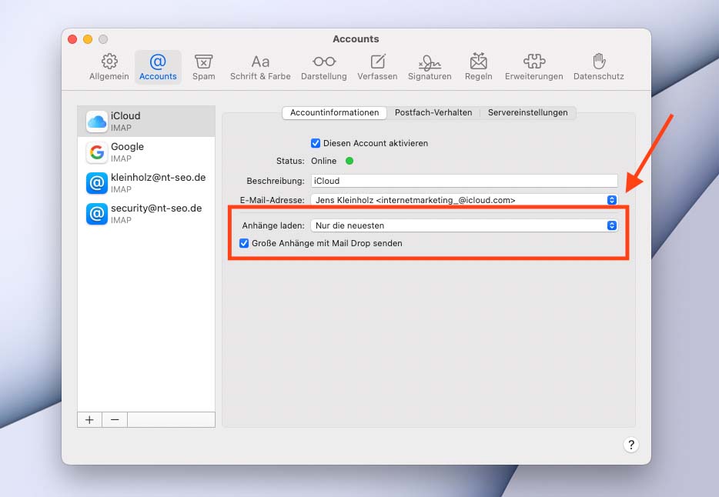Viewport: 719px width, 497px height.
Task: Select the security@nt-seo.de account
Action: [x=146, y=213]
